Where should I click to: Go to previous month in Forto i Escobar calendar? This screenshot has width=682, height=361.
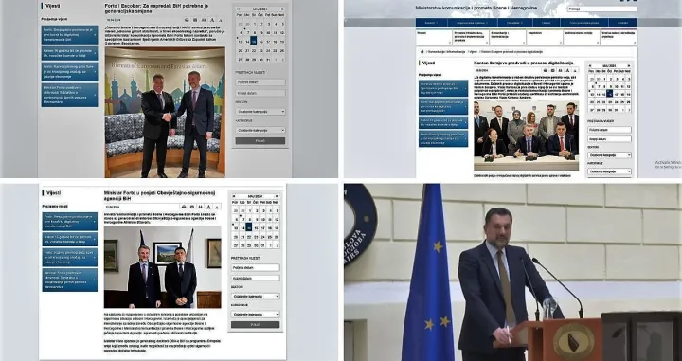pyautogui.click(x=239, y=9)
